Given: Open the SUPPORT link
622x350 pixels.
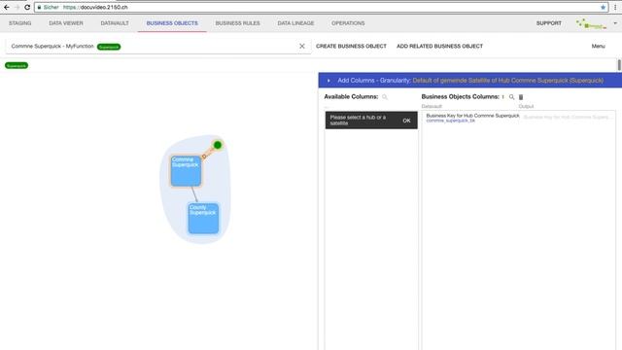Looking at the screenshot, I should 548,23.
